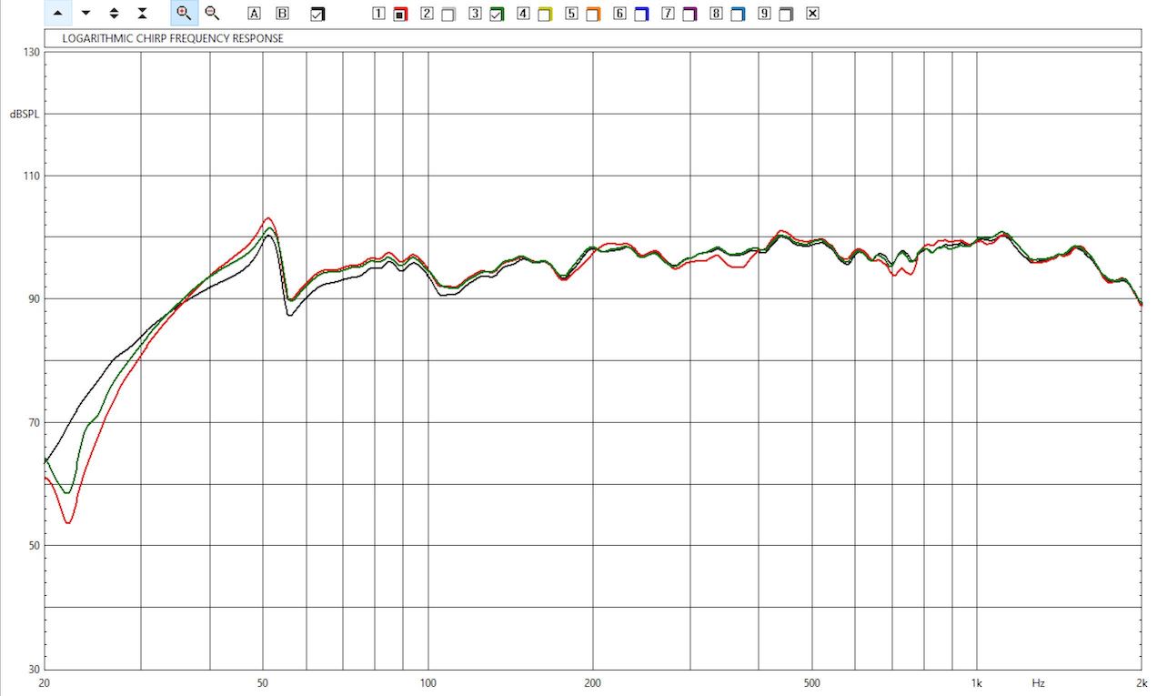The height and width of the screenshot is (696, 1157).
Task: Toggle the grey curve 2 checkbox
Action: tap(448, 15)
